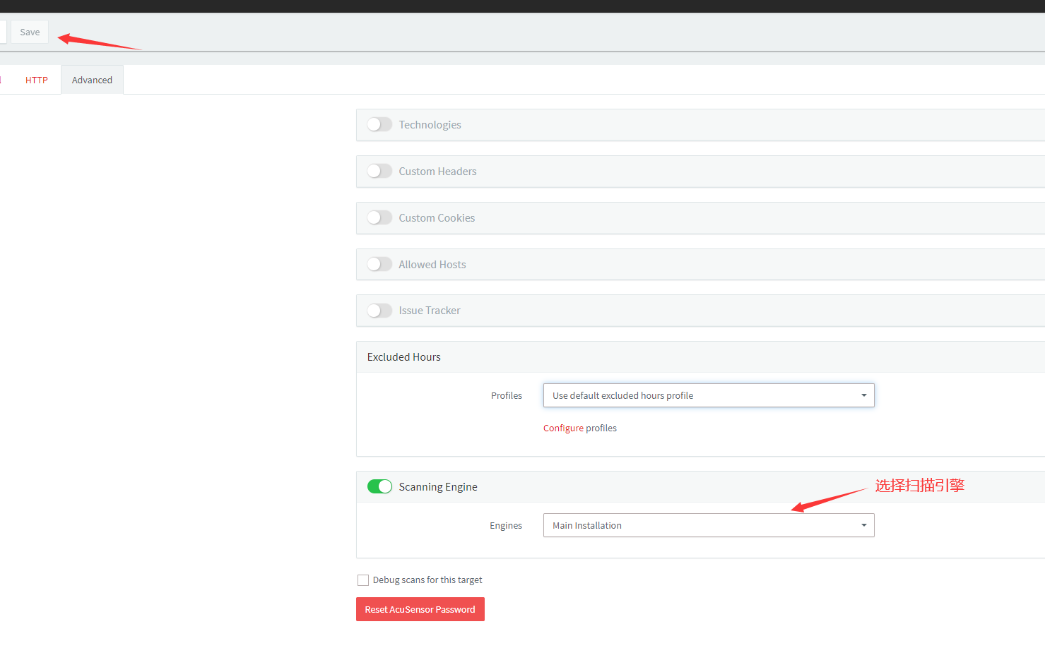Screen dimensions: 1045x660
Task: Click the Technologies section label
Action: coord(430,125)
